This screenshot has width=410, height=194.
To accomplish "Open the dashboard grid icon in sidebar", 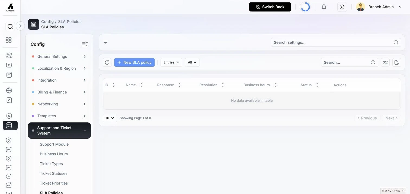I will pos(9,40).
